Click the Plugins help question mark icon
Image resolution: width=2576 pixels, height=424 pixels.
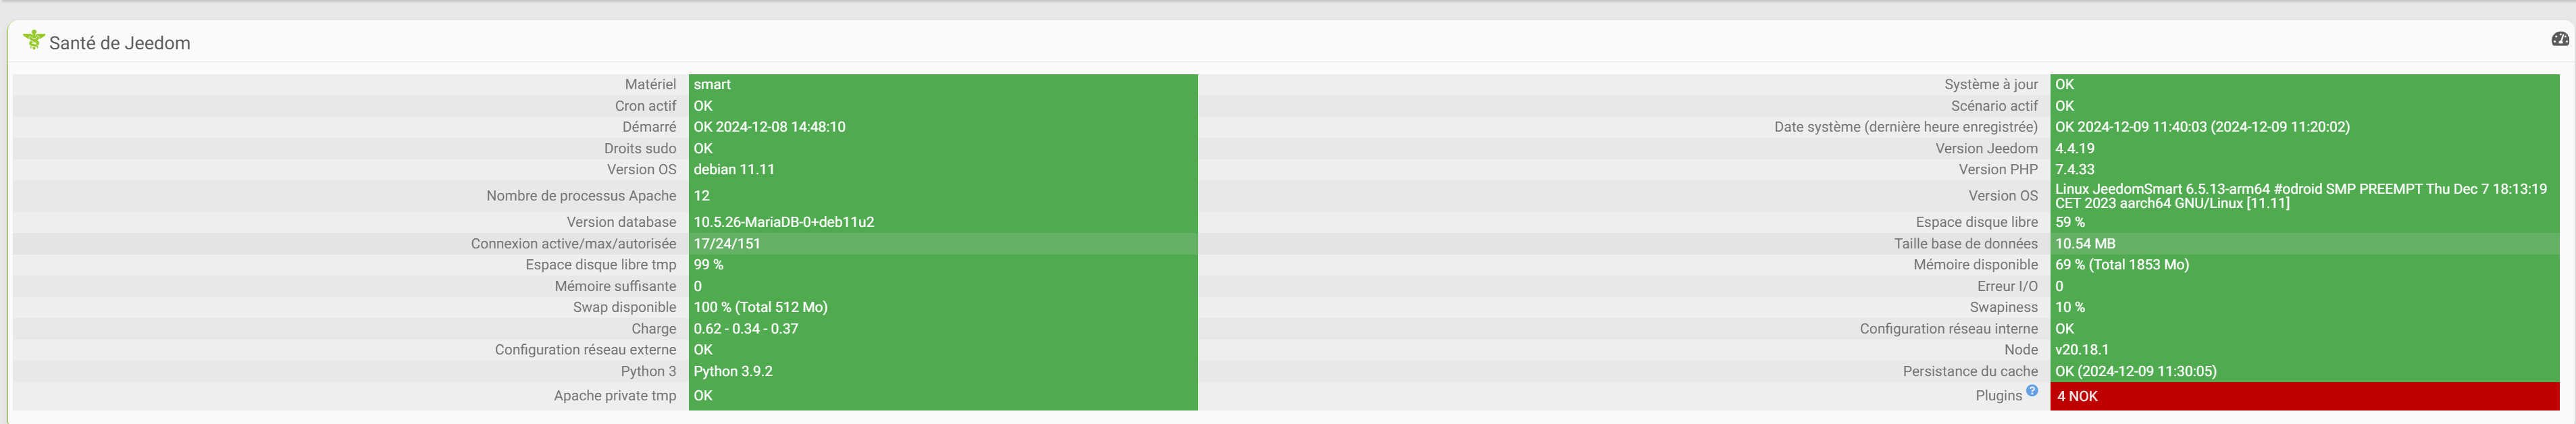(x=2032, y=391)
